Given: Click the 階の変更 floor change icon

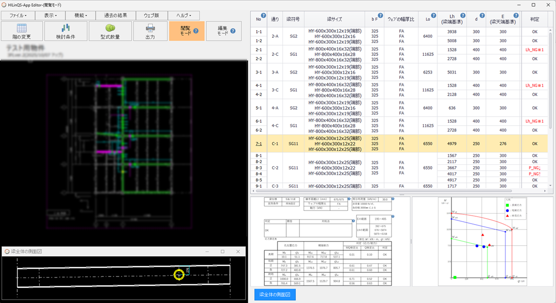Looking at the screenshot, I should (22, 28).
